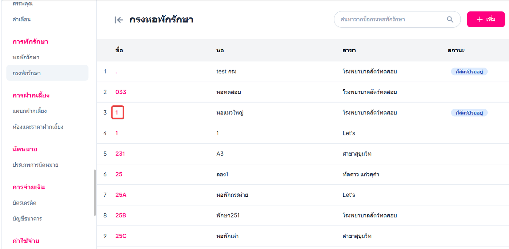Open บัญชีธนาคาร menu item

pos(27,219)
